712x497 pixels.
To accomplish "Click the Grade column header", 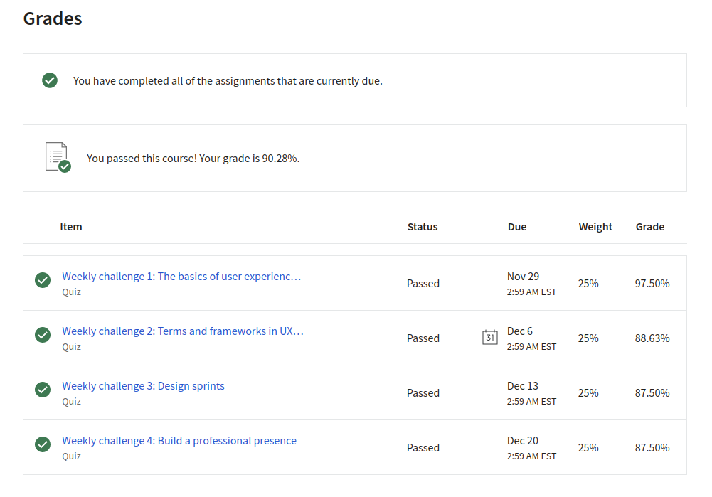I will click(650, 227).
